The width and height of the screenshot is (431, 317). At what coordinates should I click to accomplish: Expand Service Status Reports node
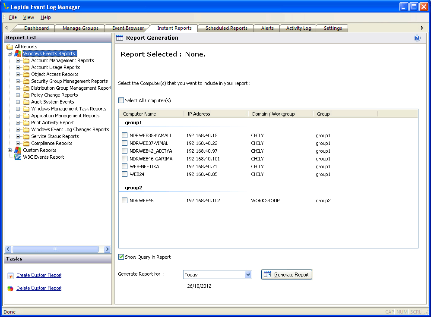pyautogui.click(x=18, y=136)
